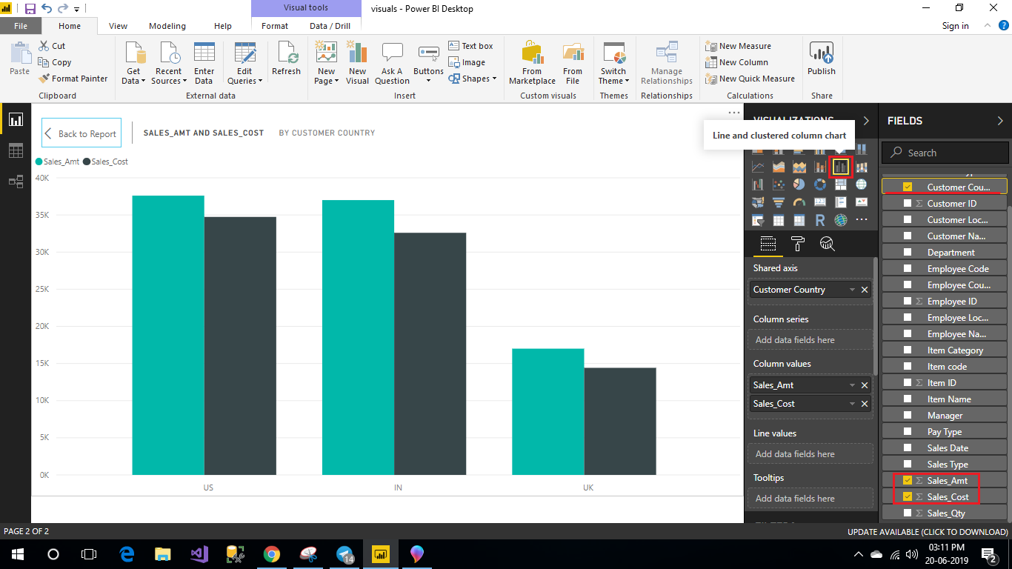Select the line chart visualization icon
This screenshot has height=569, width=1012.
coord(758,166)
